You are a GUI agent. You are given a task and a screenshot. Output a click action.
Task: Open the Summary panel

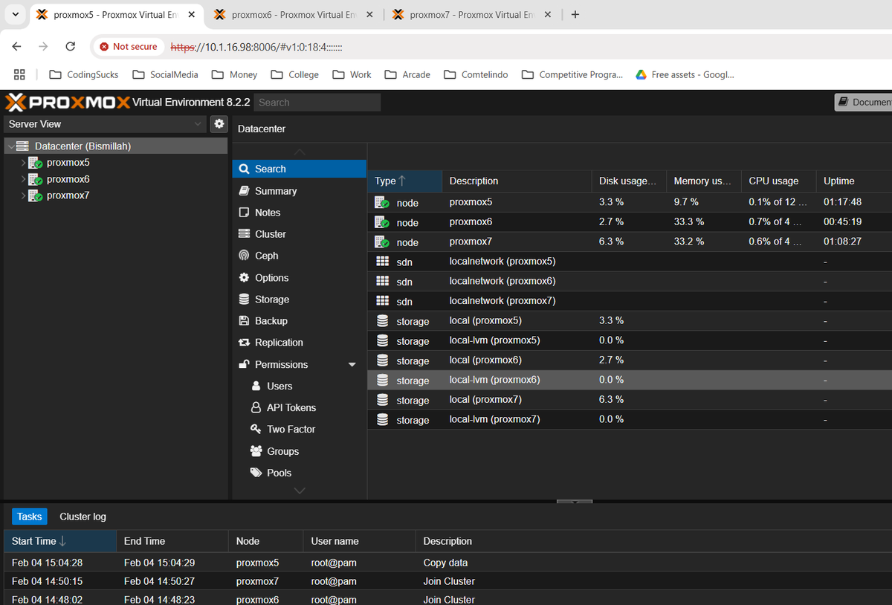274,190
